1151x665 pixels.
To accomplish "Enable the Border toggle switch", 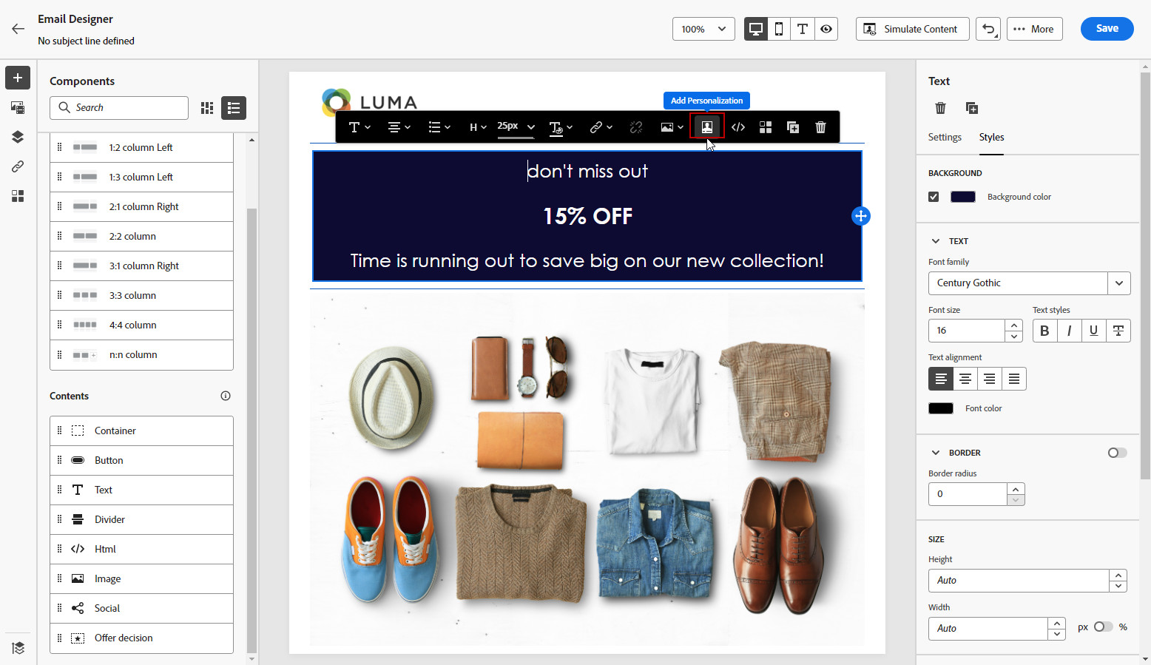I will coord(1117,453).
